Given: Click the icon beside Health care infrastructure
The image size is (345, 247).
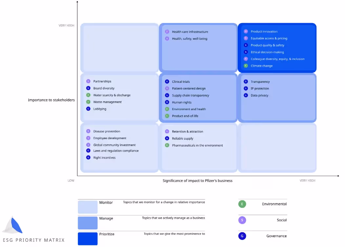Looking at the screenshot, I should [167, 32].
